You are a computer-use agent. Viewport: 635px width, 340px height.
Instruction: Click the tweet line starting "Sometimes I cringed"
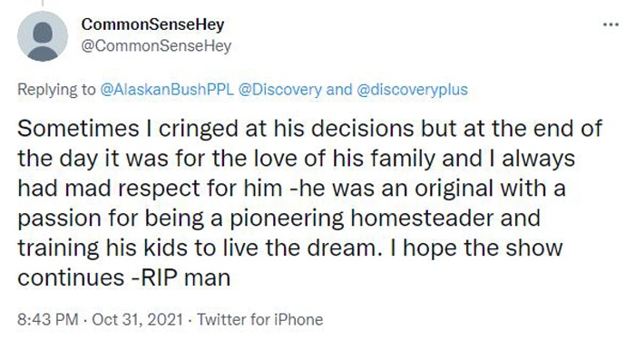coord(310,129)
